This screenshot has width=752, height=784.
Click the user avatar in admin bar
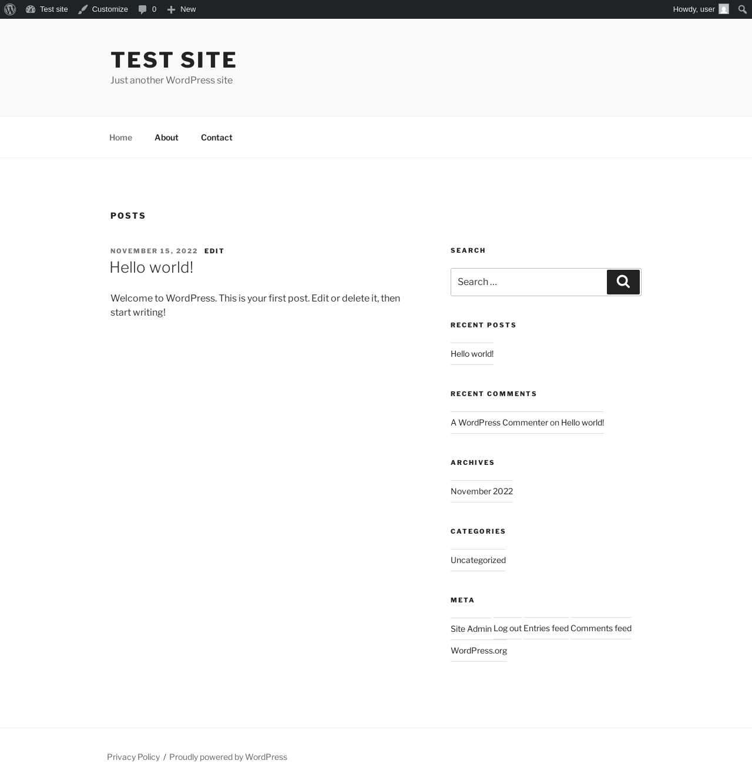724,9
